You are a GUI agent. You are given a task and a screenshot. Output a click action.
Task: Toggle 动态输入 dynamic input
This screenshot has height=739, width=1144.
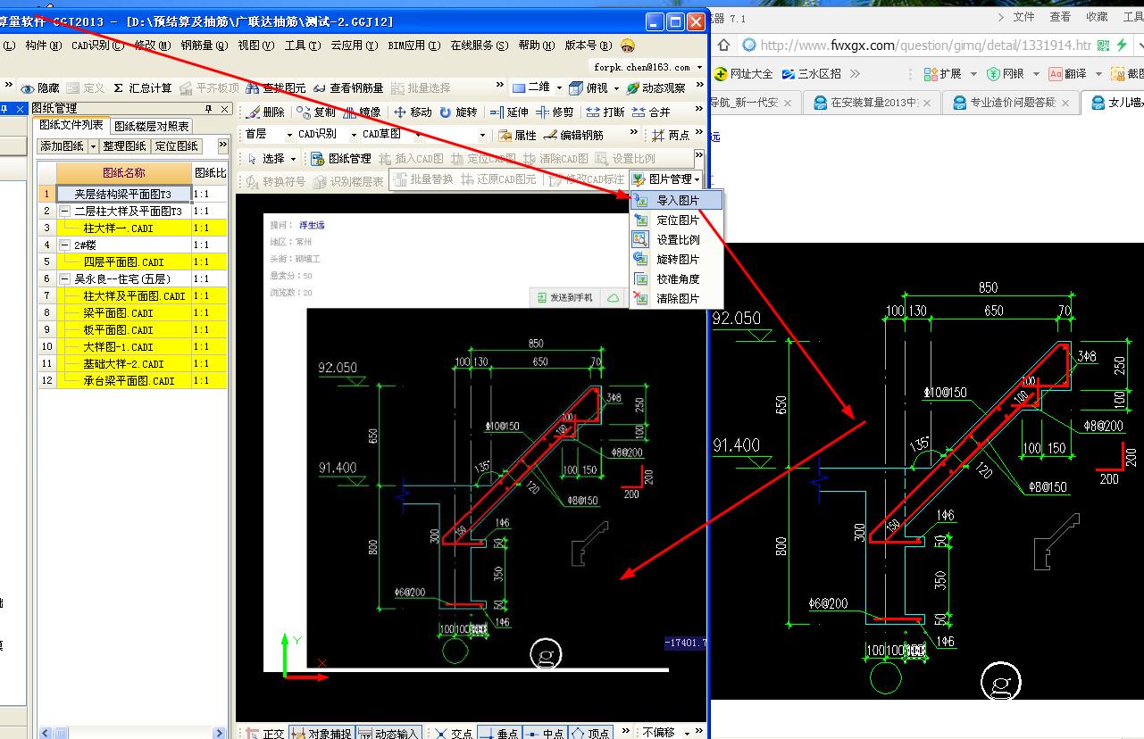pos(388,734)
